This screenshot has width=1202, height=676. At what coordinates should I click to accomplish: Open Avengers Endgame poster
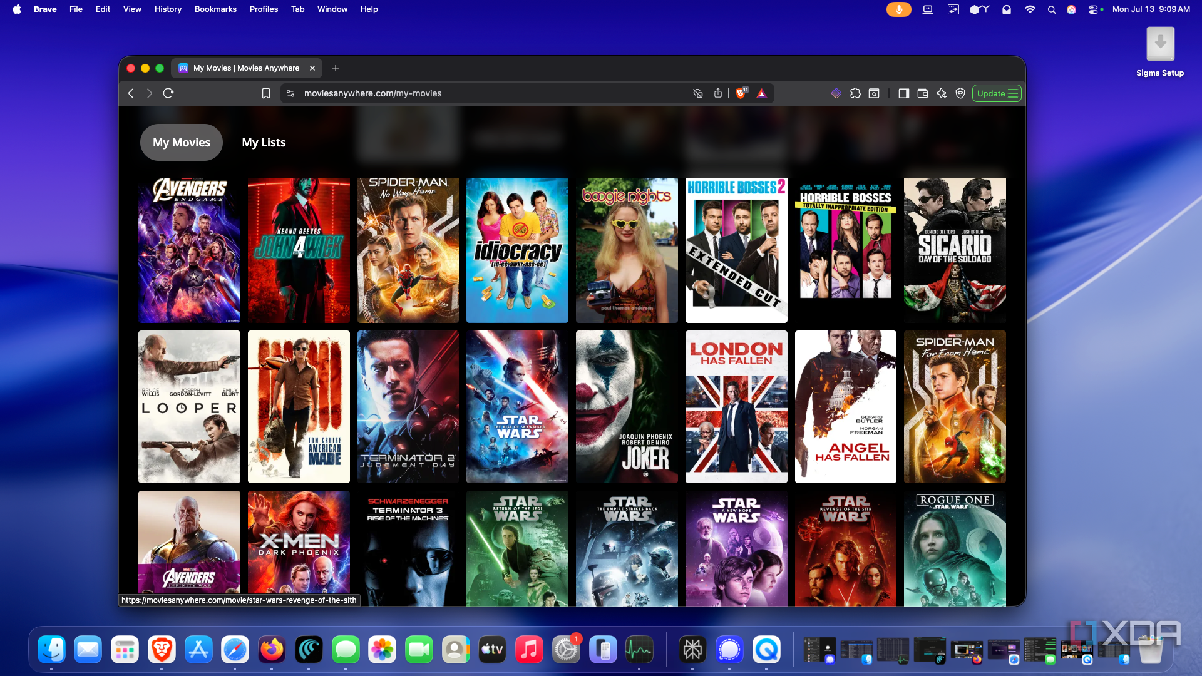click(x=189, y=250)
